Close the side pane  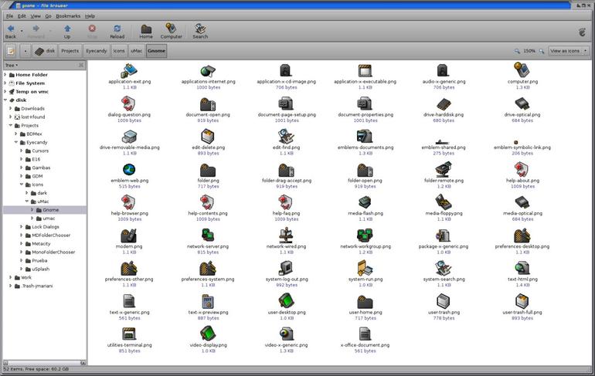81,65
